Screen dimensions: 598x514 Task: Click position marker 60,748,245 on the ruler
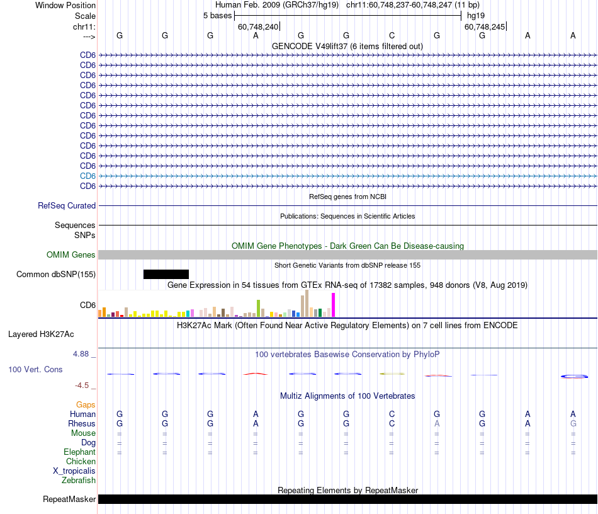pyautogui.click(x=485, y=26)
